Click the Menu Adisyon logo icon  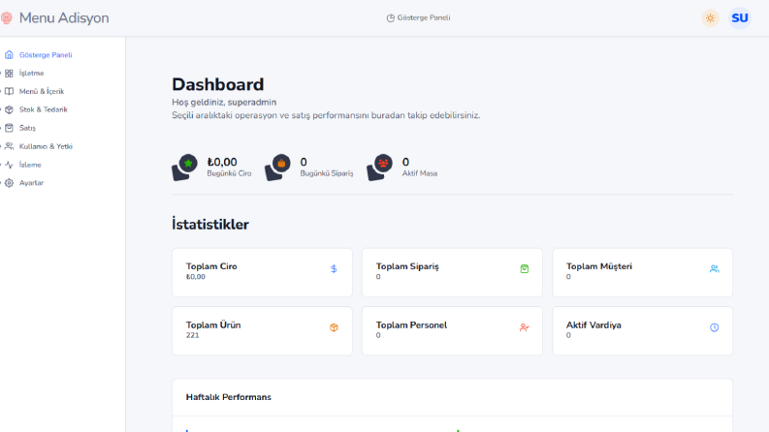tap(7, 18)
